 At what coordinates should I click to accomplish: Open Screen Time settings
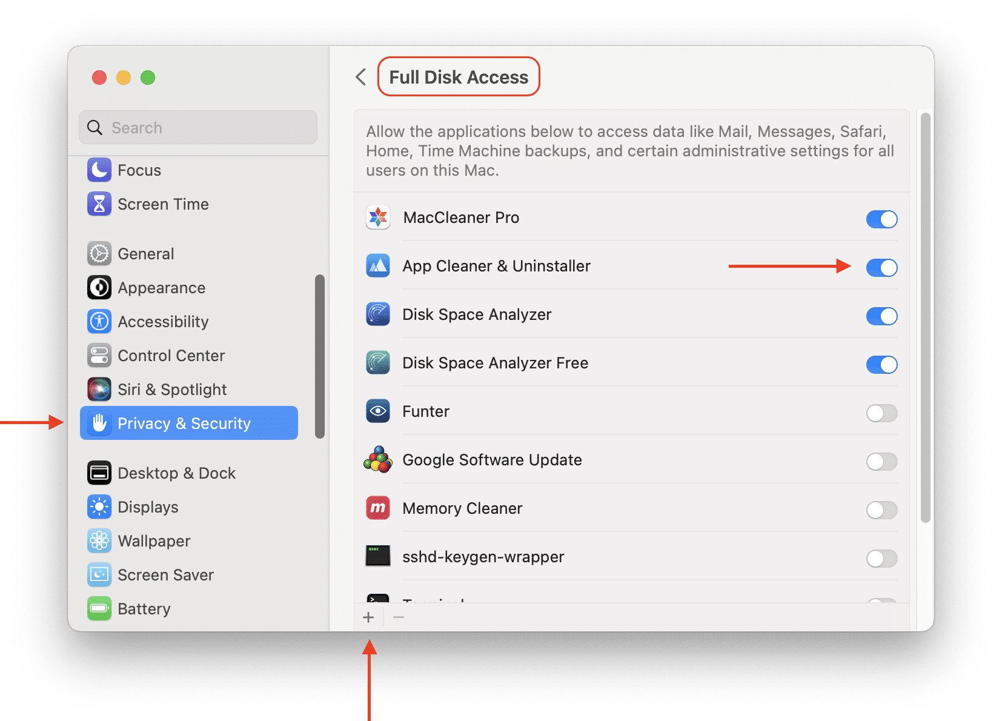point(163,204)
